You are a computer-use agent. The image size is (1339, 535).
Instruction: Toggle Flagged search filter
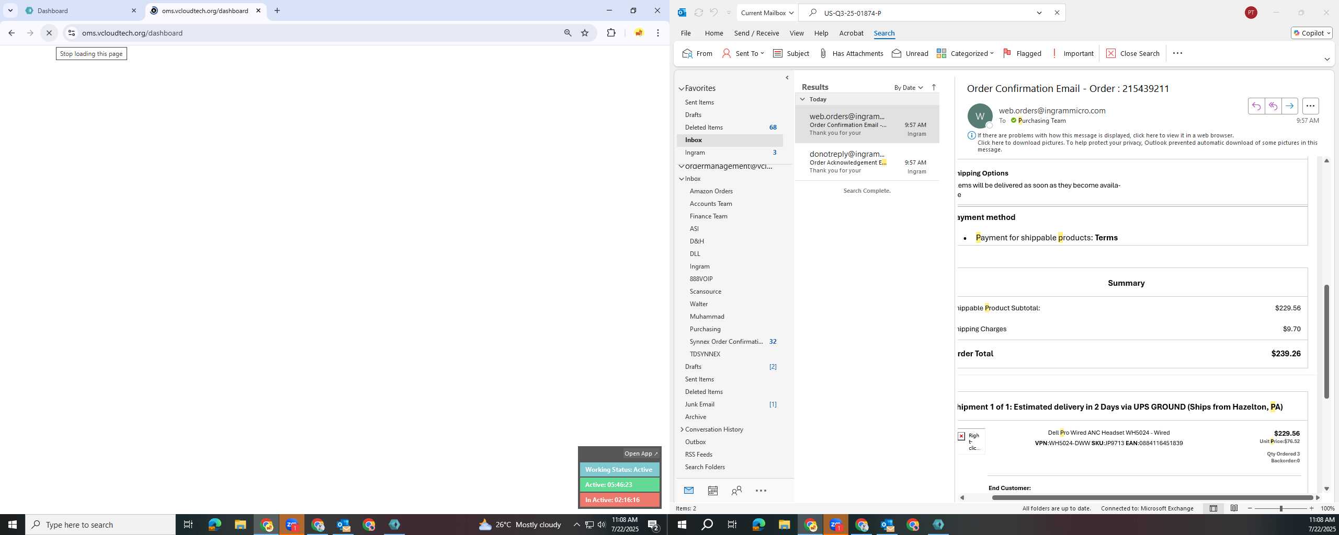(1022, 53)
